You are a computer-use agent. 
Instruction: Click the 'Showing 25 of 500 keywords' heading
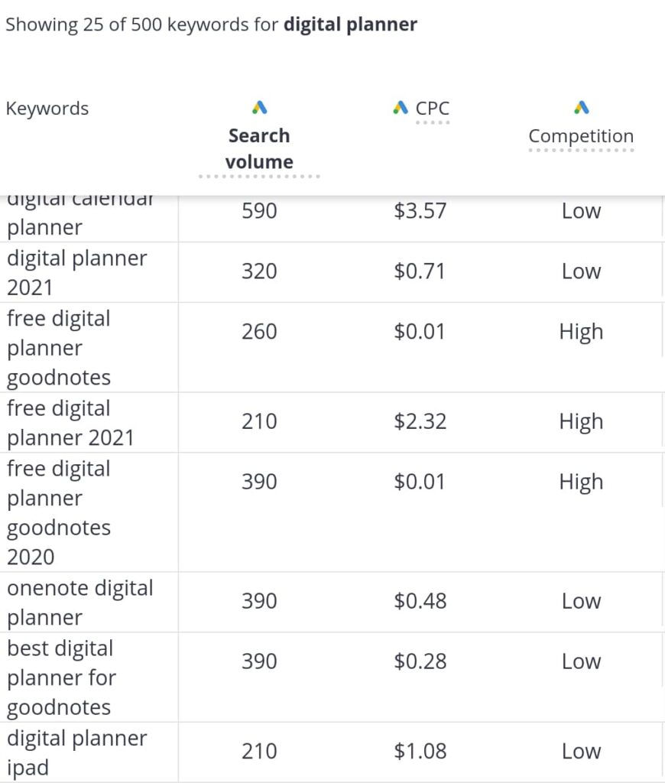[x=211, y=24]
